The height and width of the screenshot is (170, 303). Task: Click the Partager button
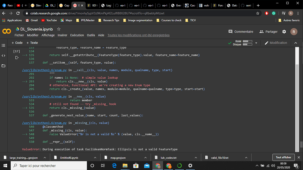pos(268,32)
